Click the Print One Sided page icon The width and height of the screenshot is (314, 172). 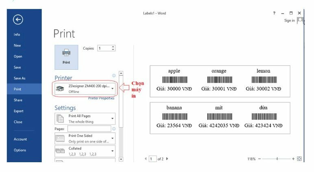60,139
